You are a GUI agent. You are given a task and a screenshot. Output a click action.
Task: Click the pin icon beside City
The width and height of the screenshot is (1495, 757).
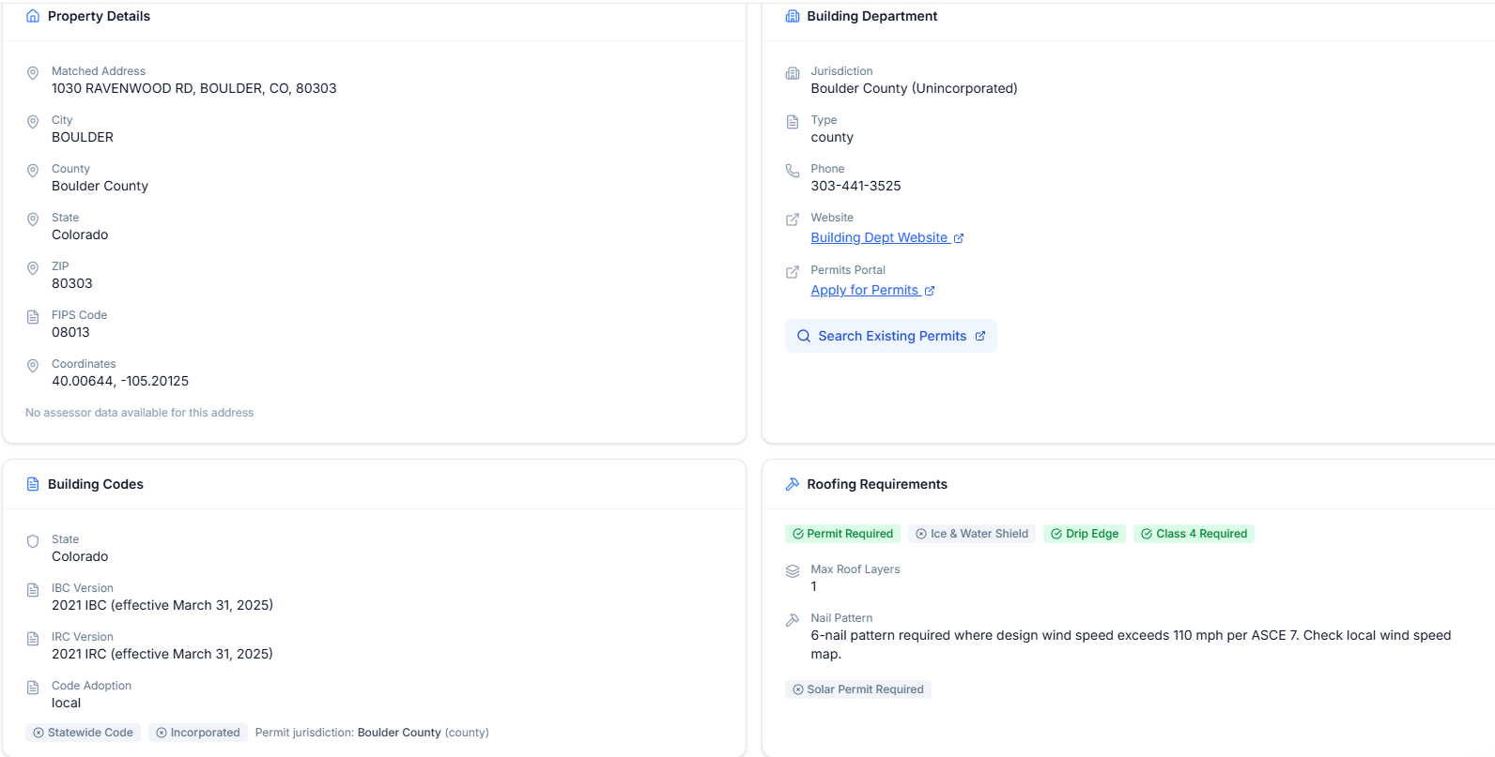pos(33,122)
